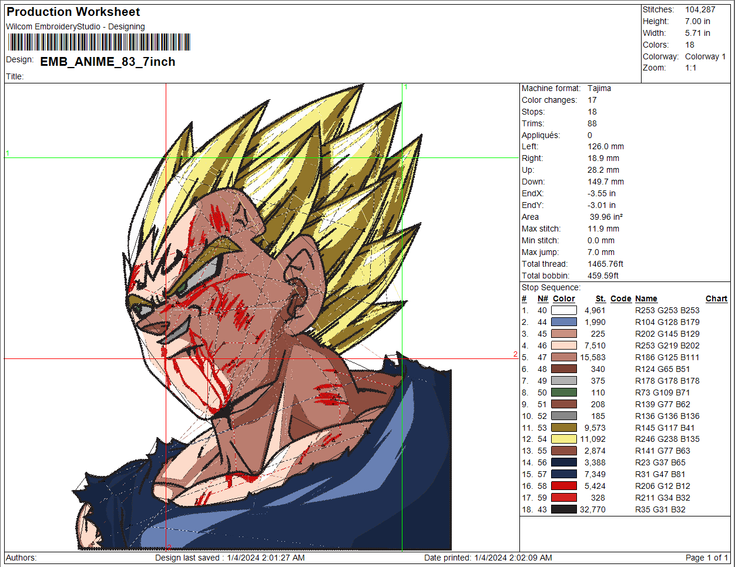Select the pale yellow swatch for thread 54

(563, 439)
